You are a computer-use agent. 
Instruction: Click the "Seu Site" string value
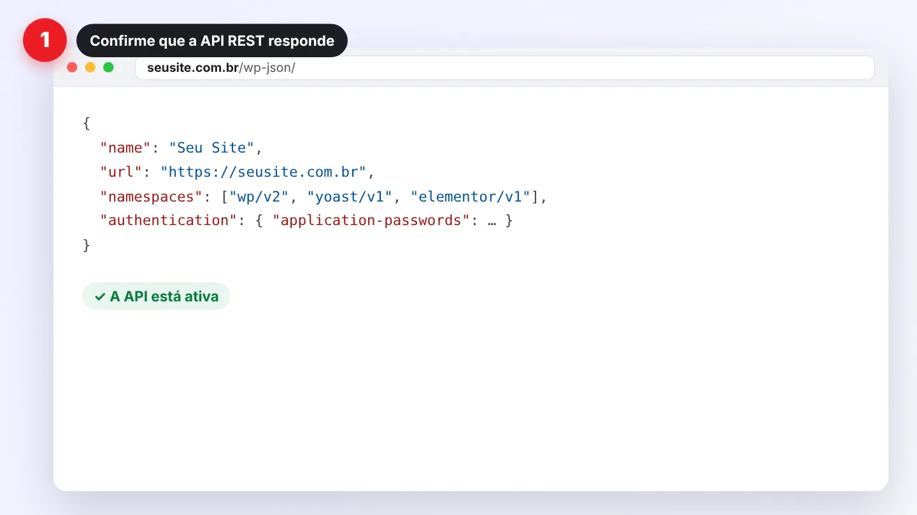pyautogui.click(x=211, y=148)
